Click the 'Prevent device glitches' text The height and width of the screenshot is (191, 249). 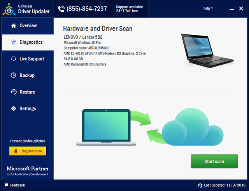[x=28, y=141]
